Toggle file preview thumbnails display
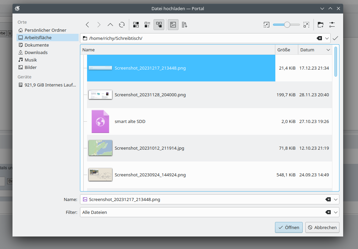Screen dimensions: 358x249 [173, 25]
